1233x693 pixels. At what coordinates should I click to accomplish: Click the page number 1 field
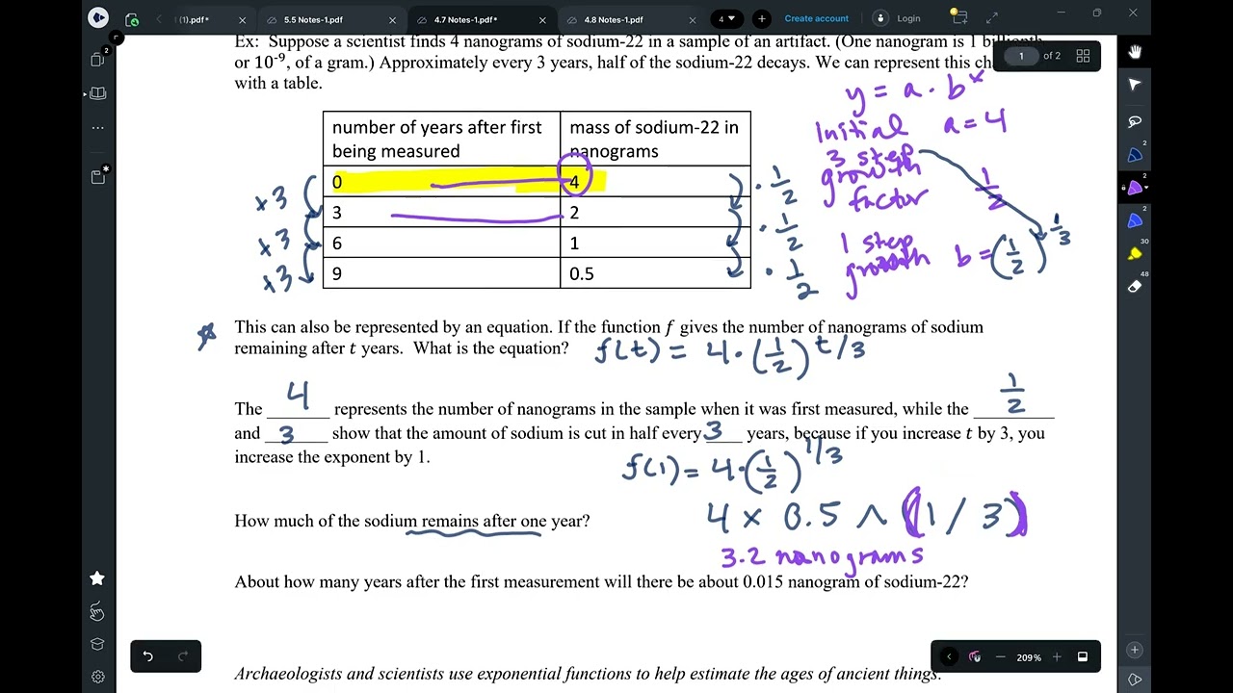click(x=1021, y=56)
